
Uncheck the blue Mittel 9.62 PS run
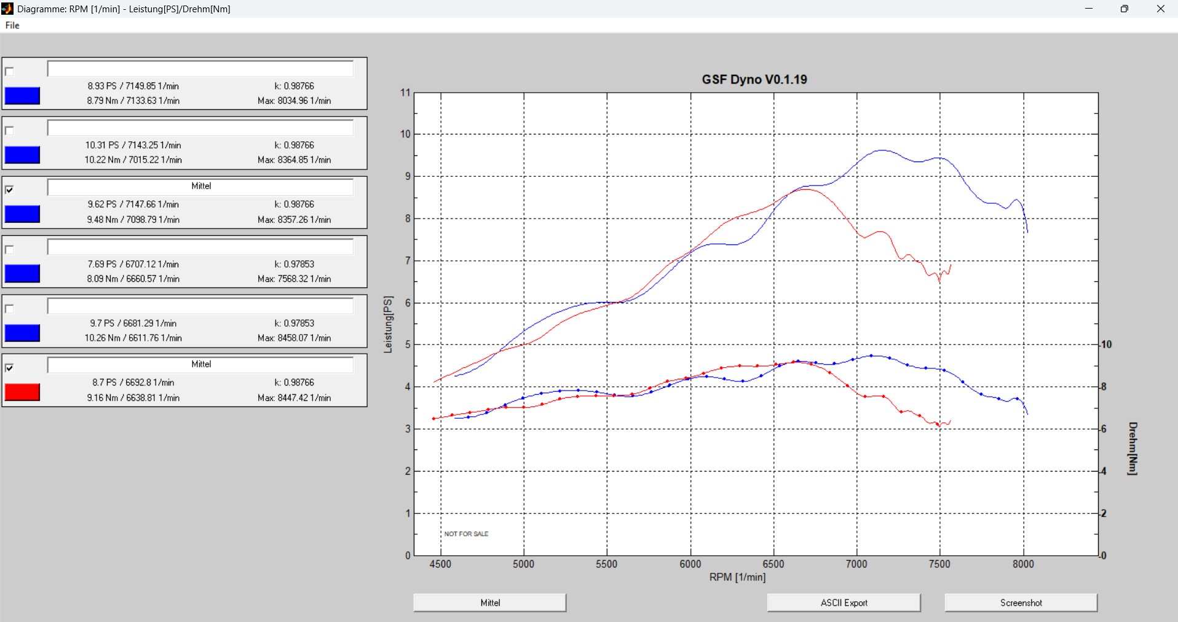pyautogui.click(x=9, y=190)
